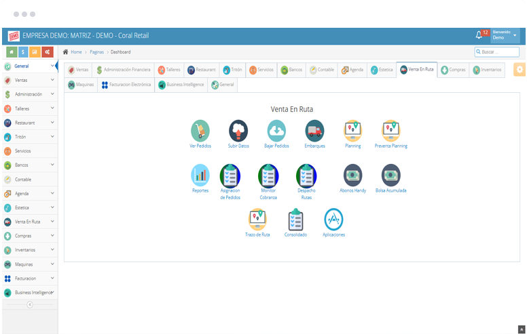Expand the Tritón sidebar menu

(x=30, y=137)
